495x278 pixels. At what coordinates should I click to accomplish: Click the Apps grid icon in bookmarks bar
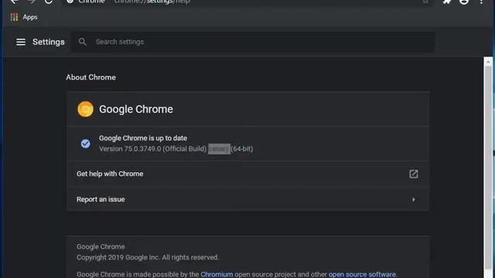(x=14, y=17)
